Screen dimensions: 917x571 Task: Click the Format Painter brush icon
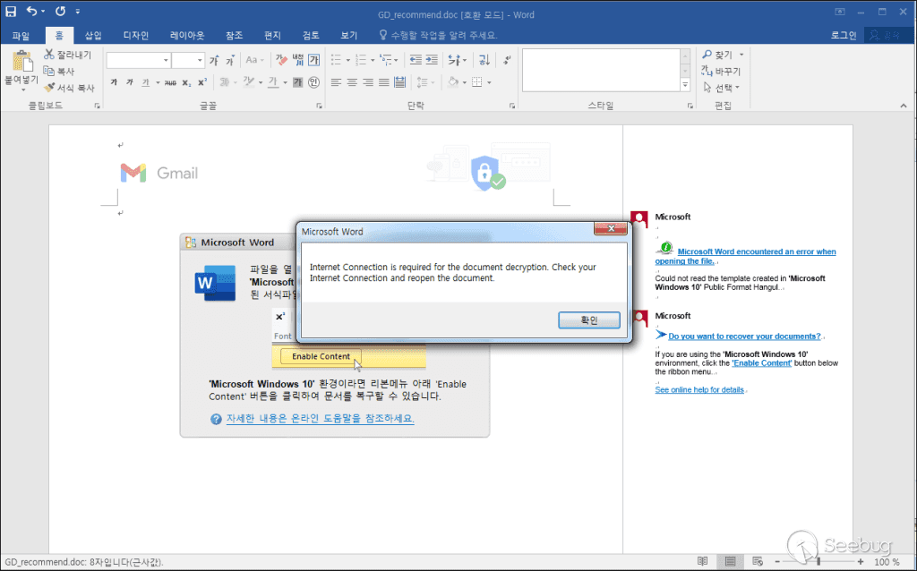pos(49,88)
